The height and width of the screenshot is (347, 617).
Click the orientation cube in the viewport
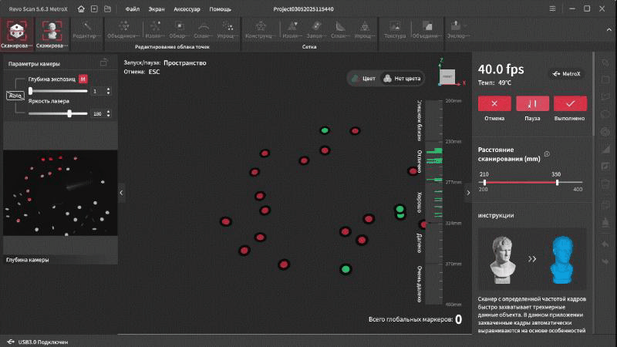click(x=447, y=77)
